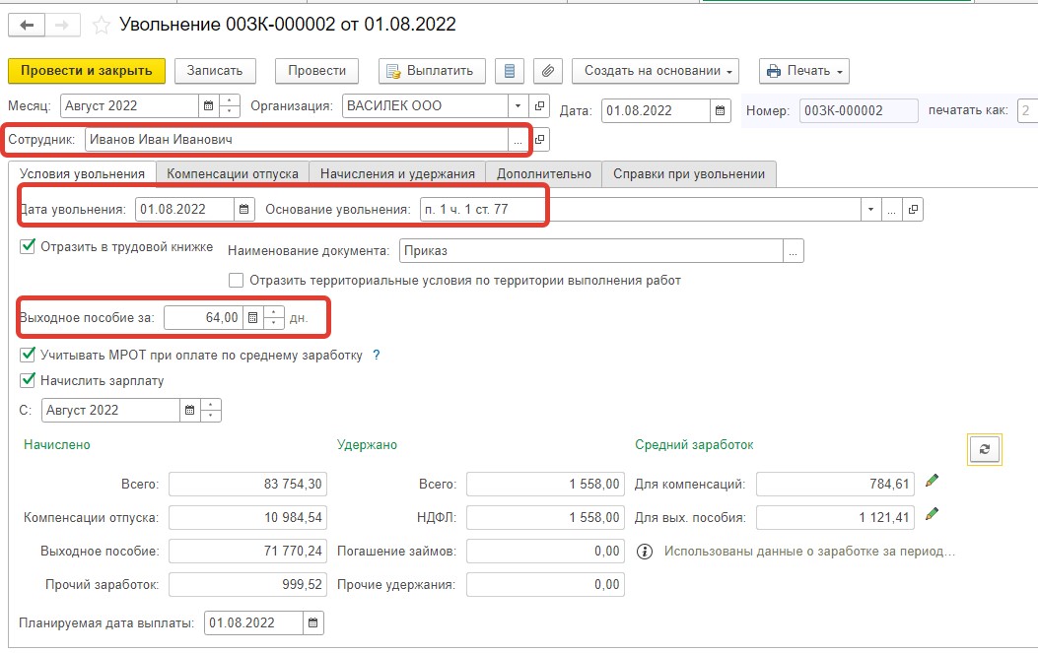
Task: Focus the Месяц field Август 2022
Action: tap(130, 105)
